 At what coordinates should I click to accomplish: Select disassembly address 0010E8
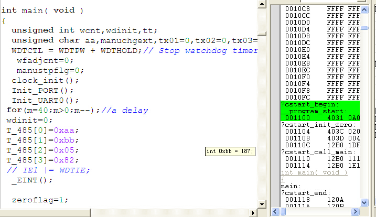point(297,63)
